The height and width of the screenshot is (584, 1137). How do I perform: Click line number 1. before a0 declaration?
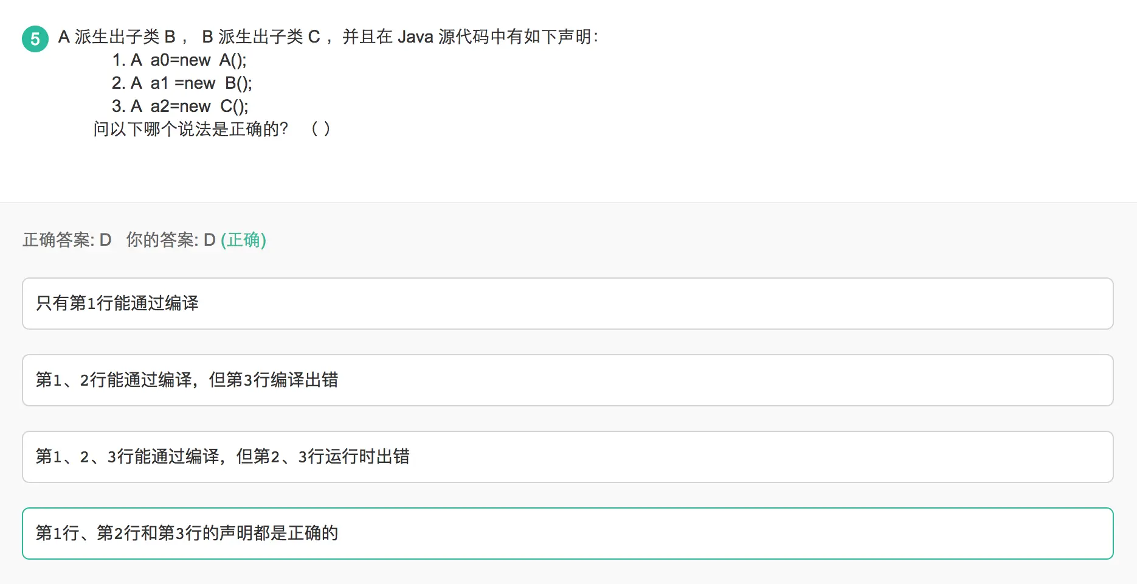pos(119,60)
